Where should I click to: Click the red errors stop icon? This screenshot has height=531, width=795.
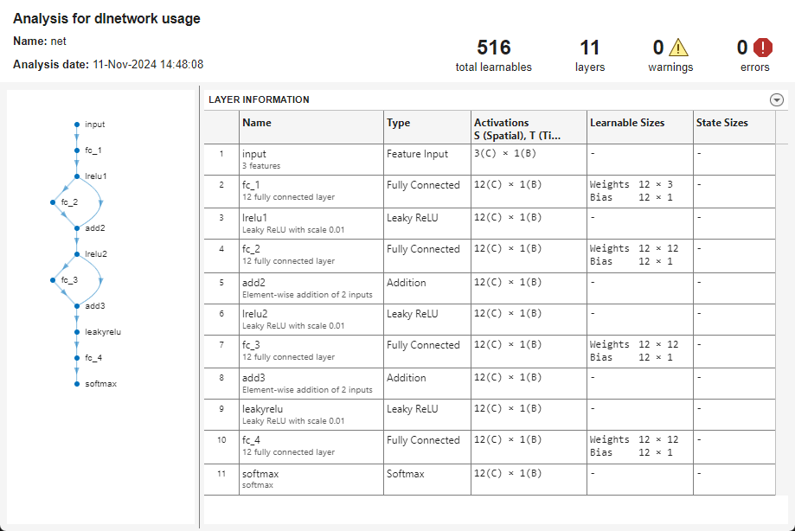click(x=762, y=48)
